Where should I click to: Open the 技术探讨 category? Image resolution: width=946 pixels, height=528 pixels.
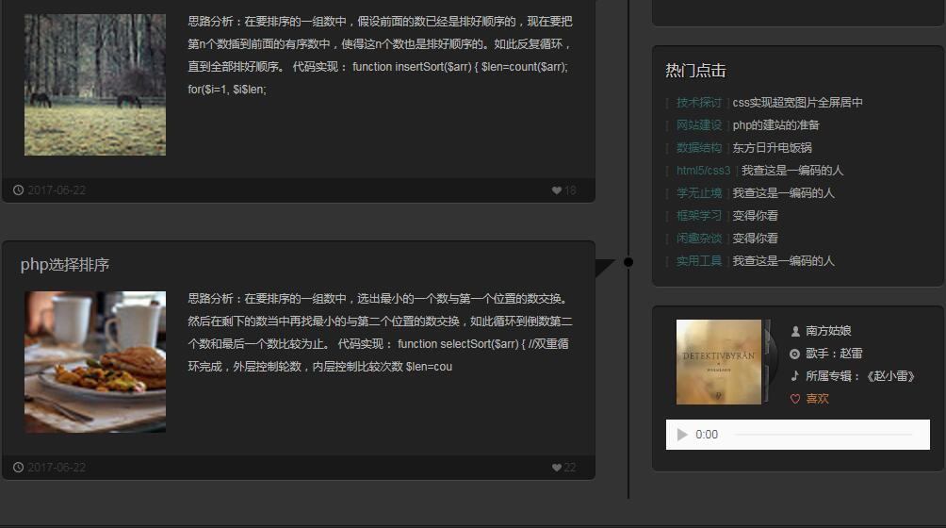(x=698, y=103)
